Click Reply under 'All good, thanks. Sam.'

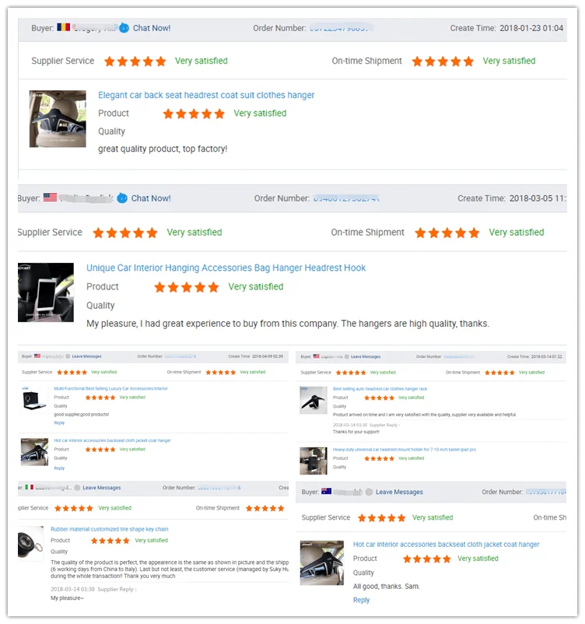coord(362,600)
